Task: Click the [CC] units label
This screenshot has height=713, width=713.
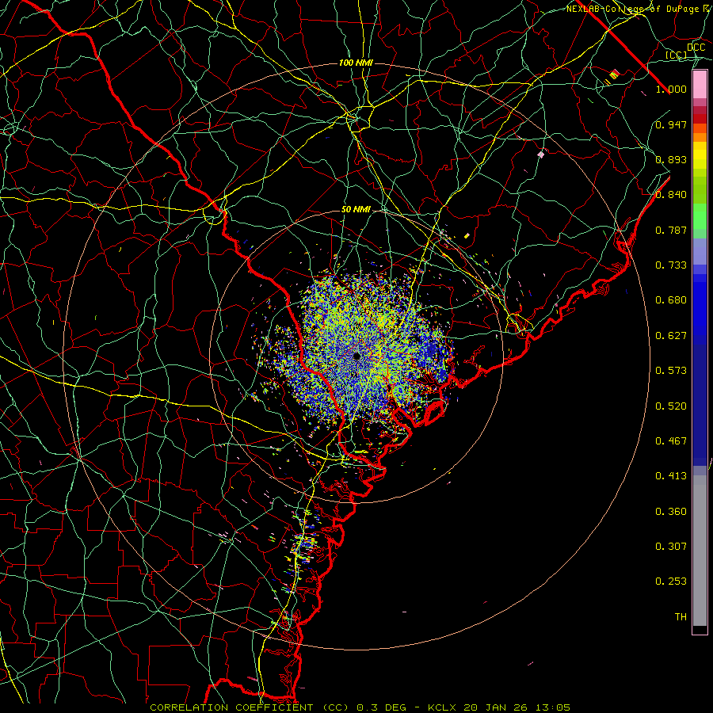Action: click(x=677, y=55)
